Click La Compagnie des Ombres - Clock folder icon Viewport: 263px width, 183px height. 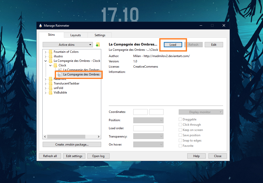(x=50, y=61)
